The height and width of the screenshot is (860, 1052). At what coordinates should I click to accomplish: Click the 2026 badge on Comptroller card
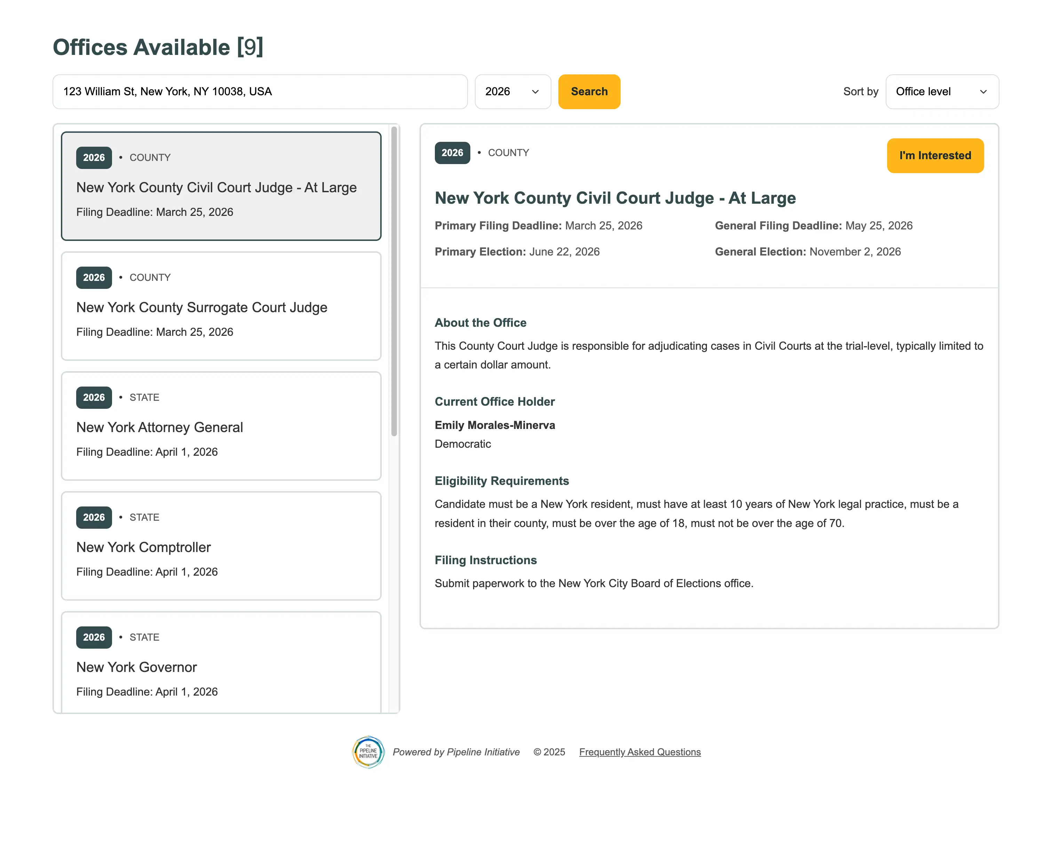[94, 517]
